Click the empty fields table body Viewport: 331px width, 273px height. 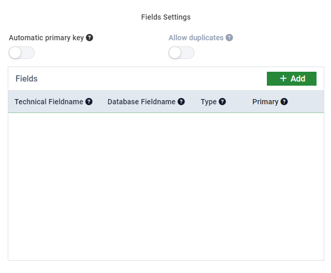tap(166, 186)
